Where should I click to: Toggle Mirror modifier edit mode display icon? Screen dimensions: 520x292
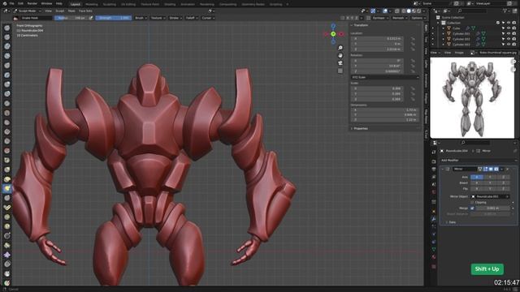point(486,170)
